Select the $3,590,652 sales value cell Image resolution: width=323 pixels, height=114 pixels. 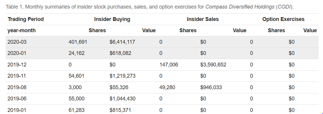coord(213,65)
